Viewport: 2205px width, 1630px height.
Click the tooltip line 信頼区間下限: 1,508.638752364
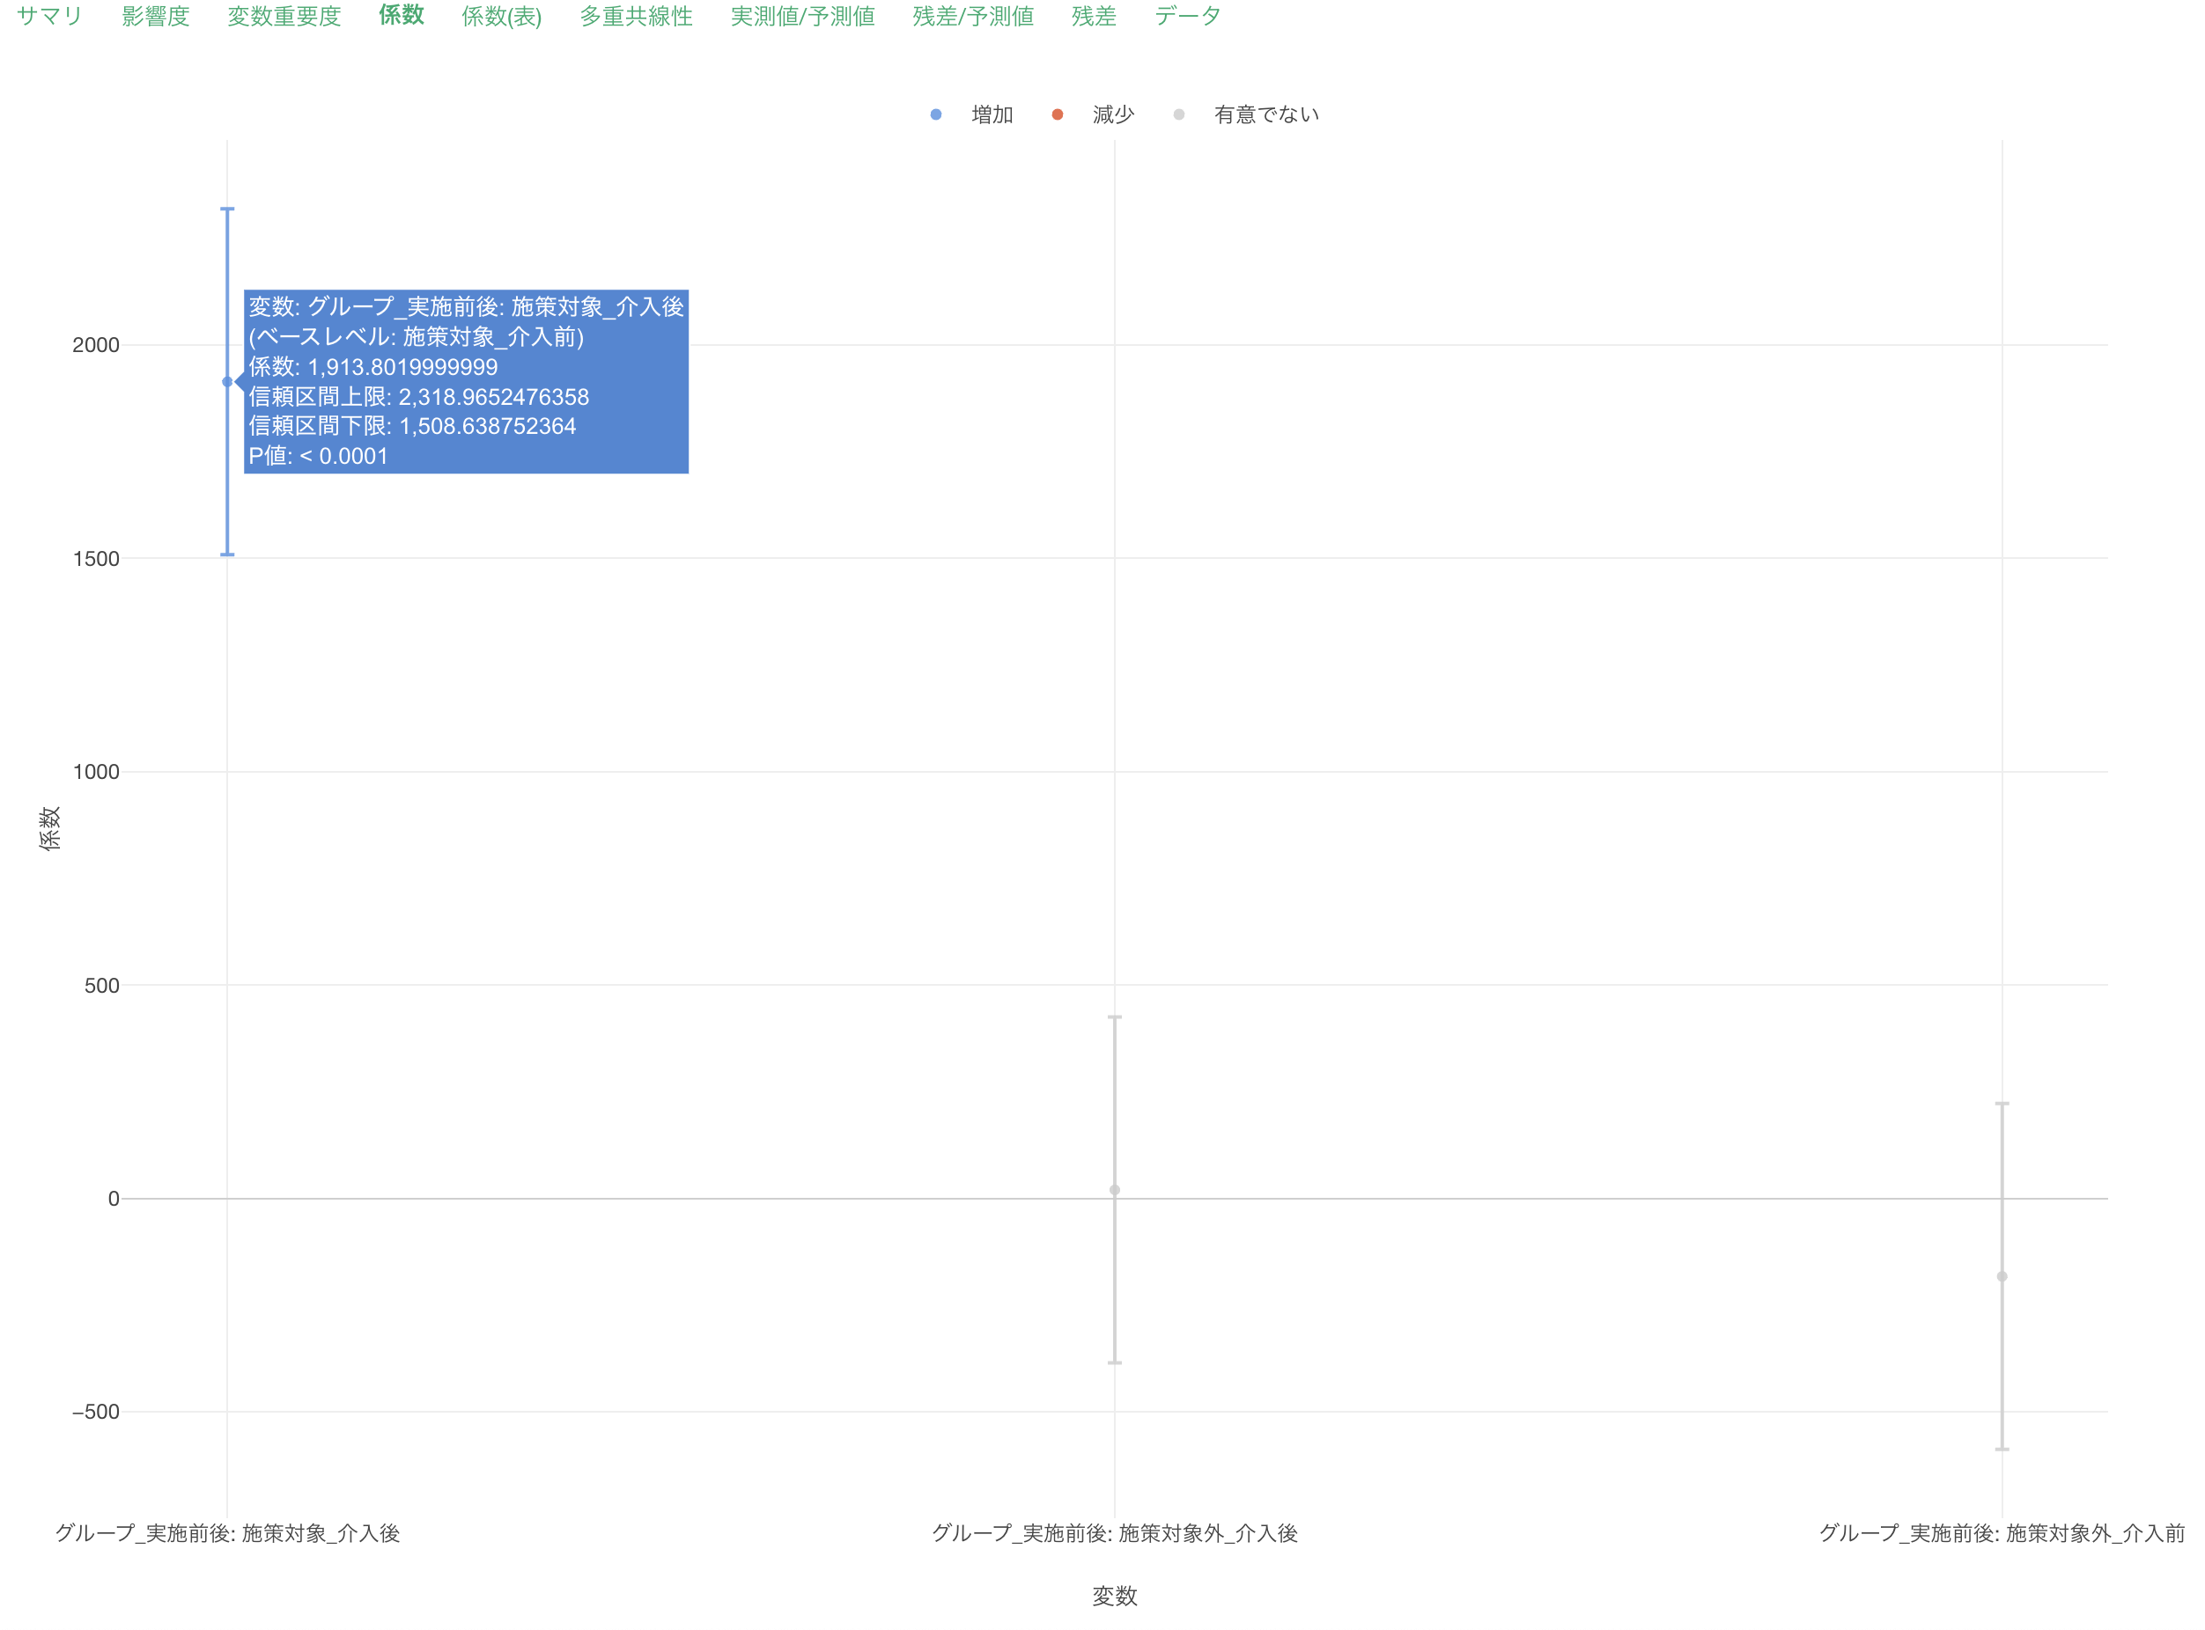coord(411,426)
